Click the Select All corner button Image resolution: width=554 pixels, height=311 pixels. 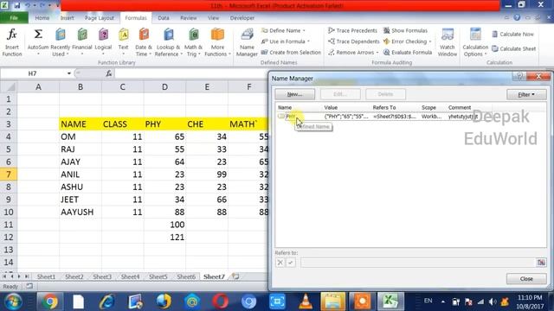tap(9, 86)
